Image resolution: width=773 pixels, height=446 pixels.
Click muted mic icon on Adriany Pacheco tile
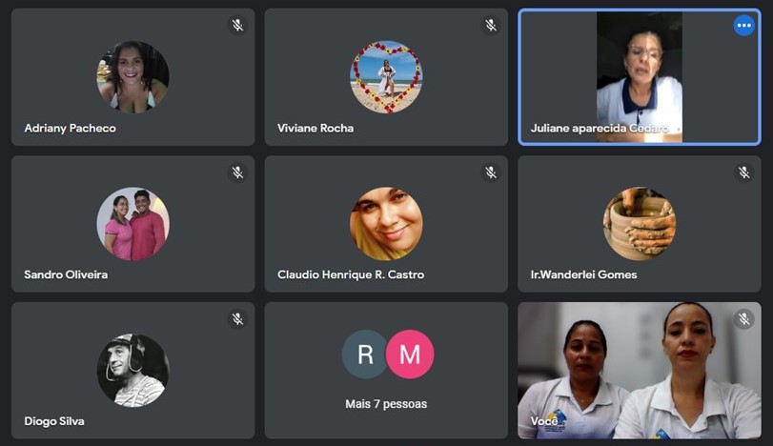[237, 25]
